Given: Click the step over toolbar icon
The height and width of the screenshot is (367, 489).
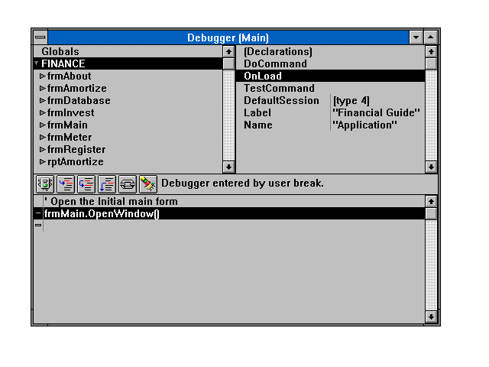Looking at the screenshot, I should point(86,183).
